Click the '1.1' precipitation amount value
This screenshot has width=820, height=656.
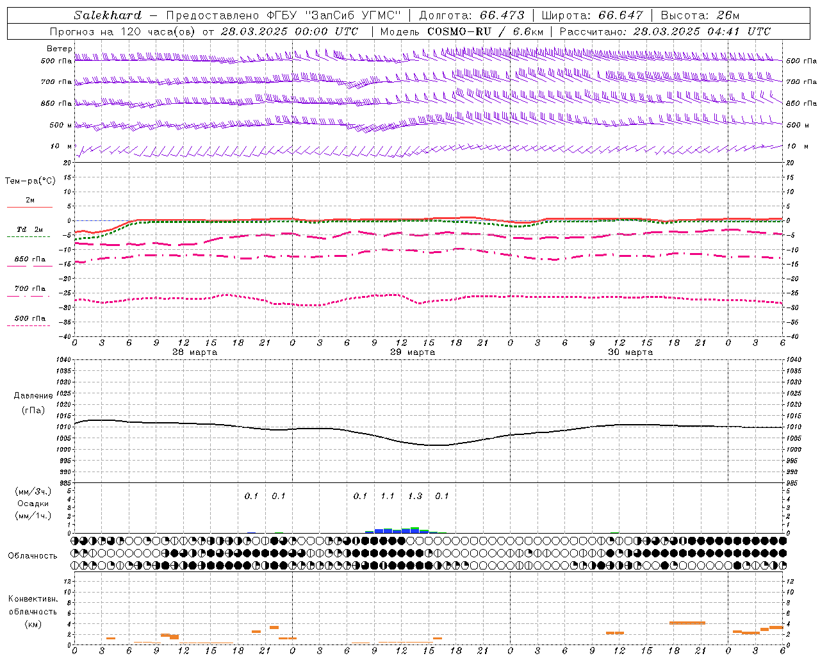388,496
